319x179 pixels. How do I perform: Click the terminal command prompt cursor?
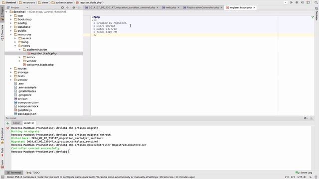coord(69,152)
